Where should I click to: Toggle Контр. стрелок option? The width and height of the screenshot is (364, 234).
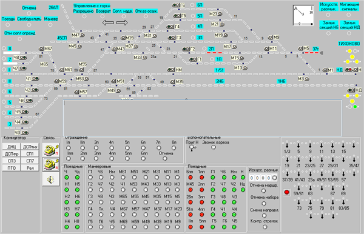[x=265, y=227]
